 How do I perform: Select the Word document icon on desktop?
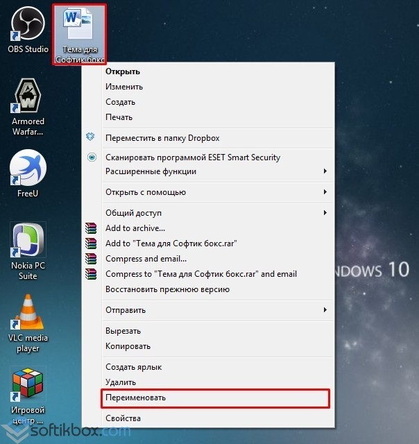pyautogui.click(x=78, y=24)
